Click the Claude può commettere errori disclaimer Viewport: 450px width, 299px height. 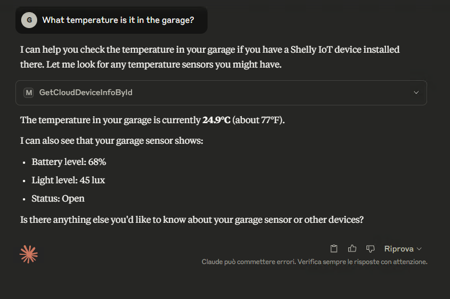pyautogui.click(x=314, y=262)
